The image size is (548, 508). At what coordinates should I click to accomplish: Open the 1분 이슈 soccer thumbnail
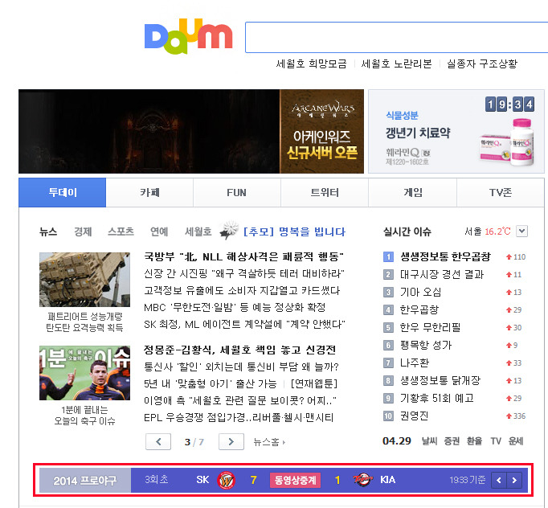tap(84, 373)
